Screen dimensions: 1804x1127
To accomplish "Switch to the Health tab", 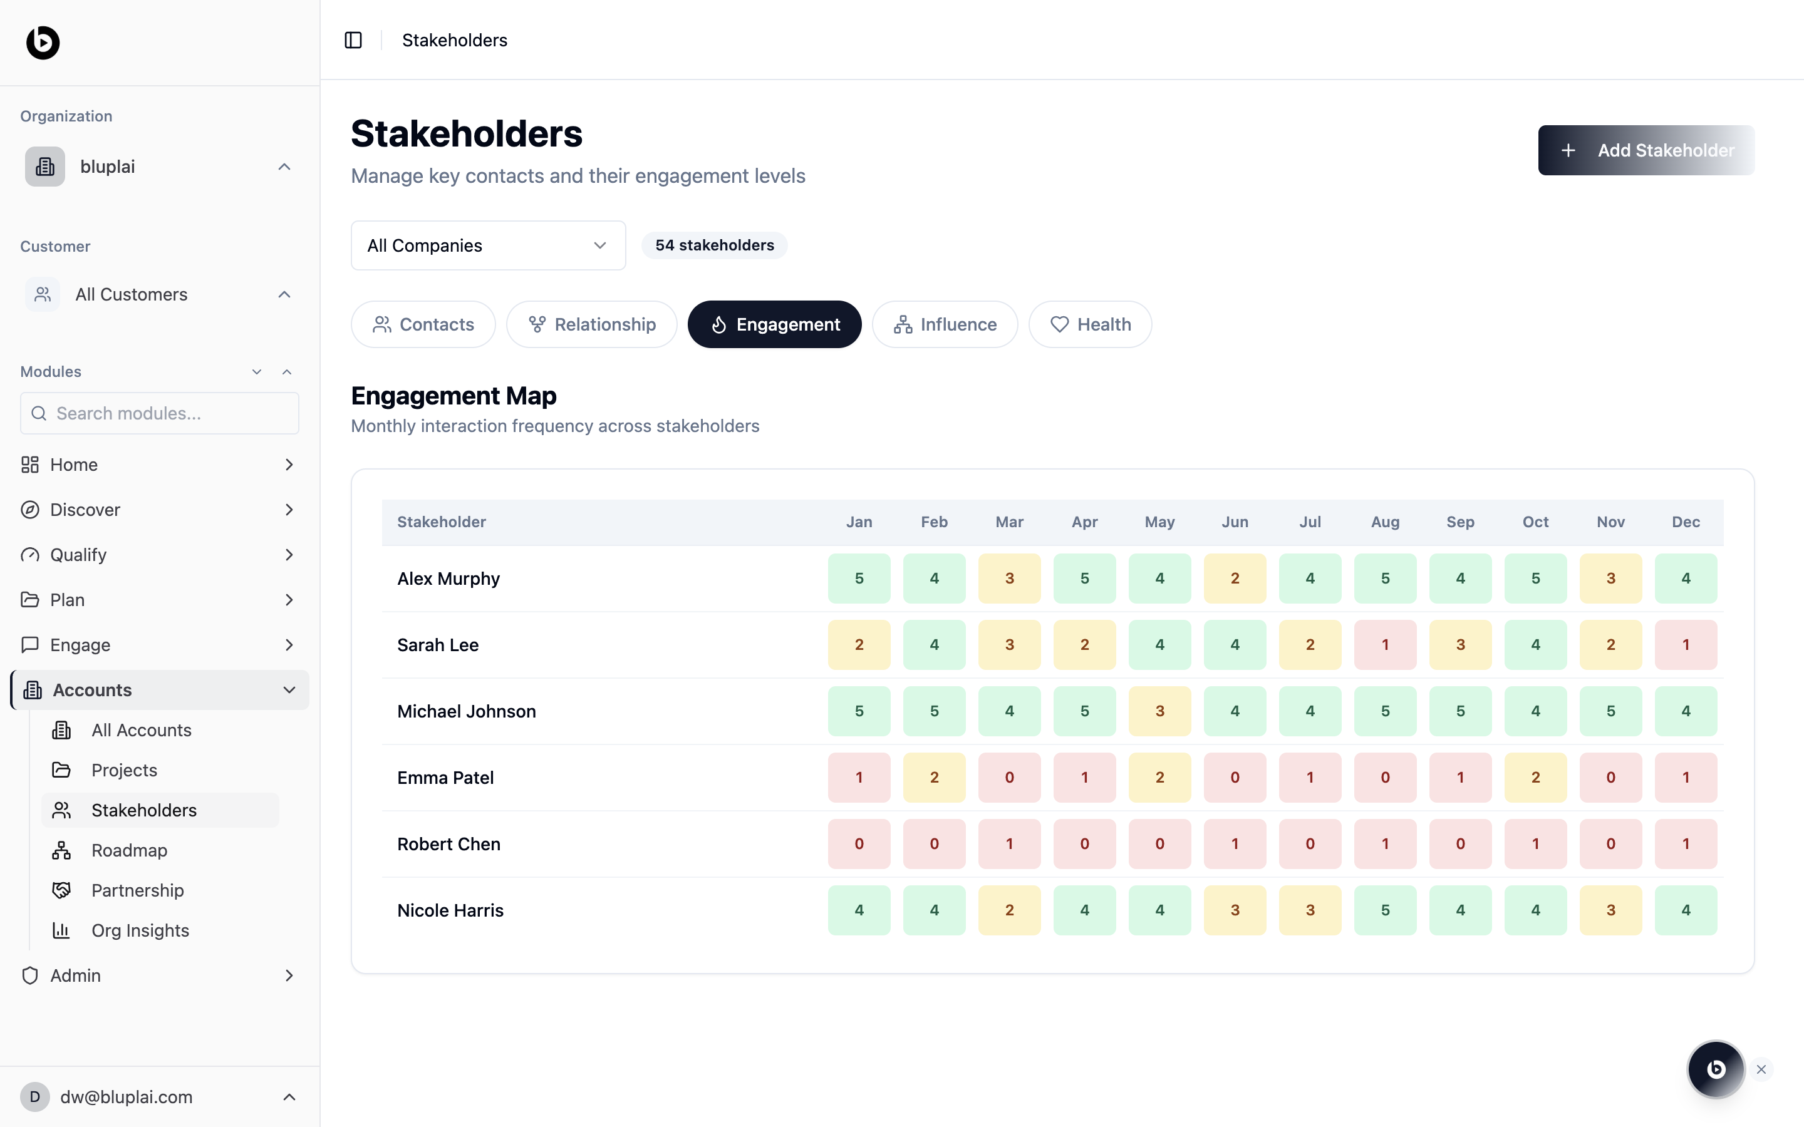I will 1090,324.
